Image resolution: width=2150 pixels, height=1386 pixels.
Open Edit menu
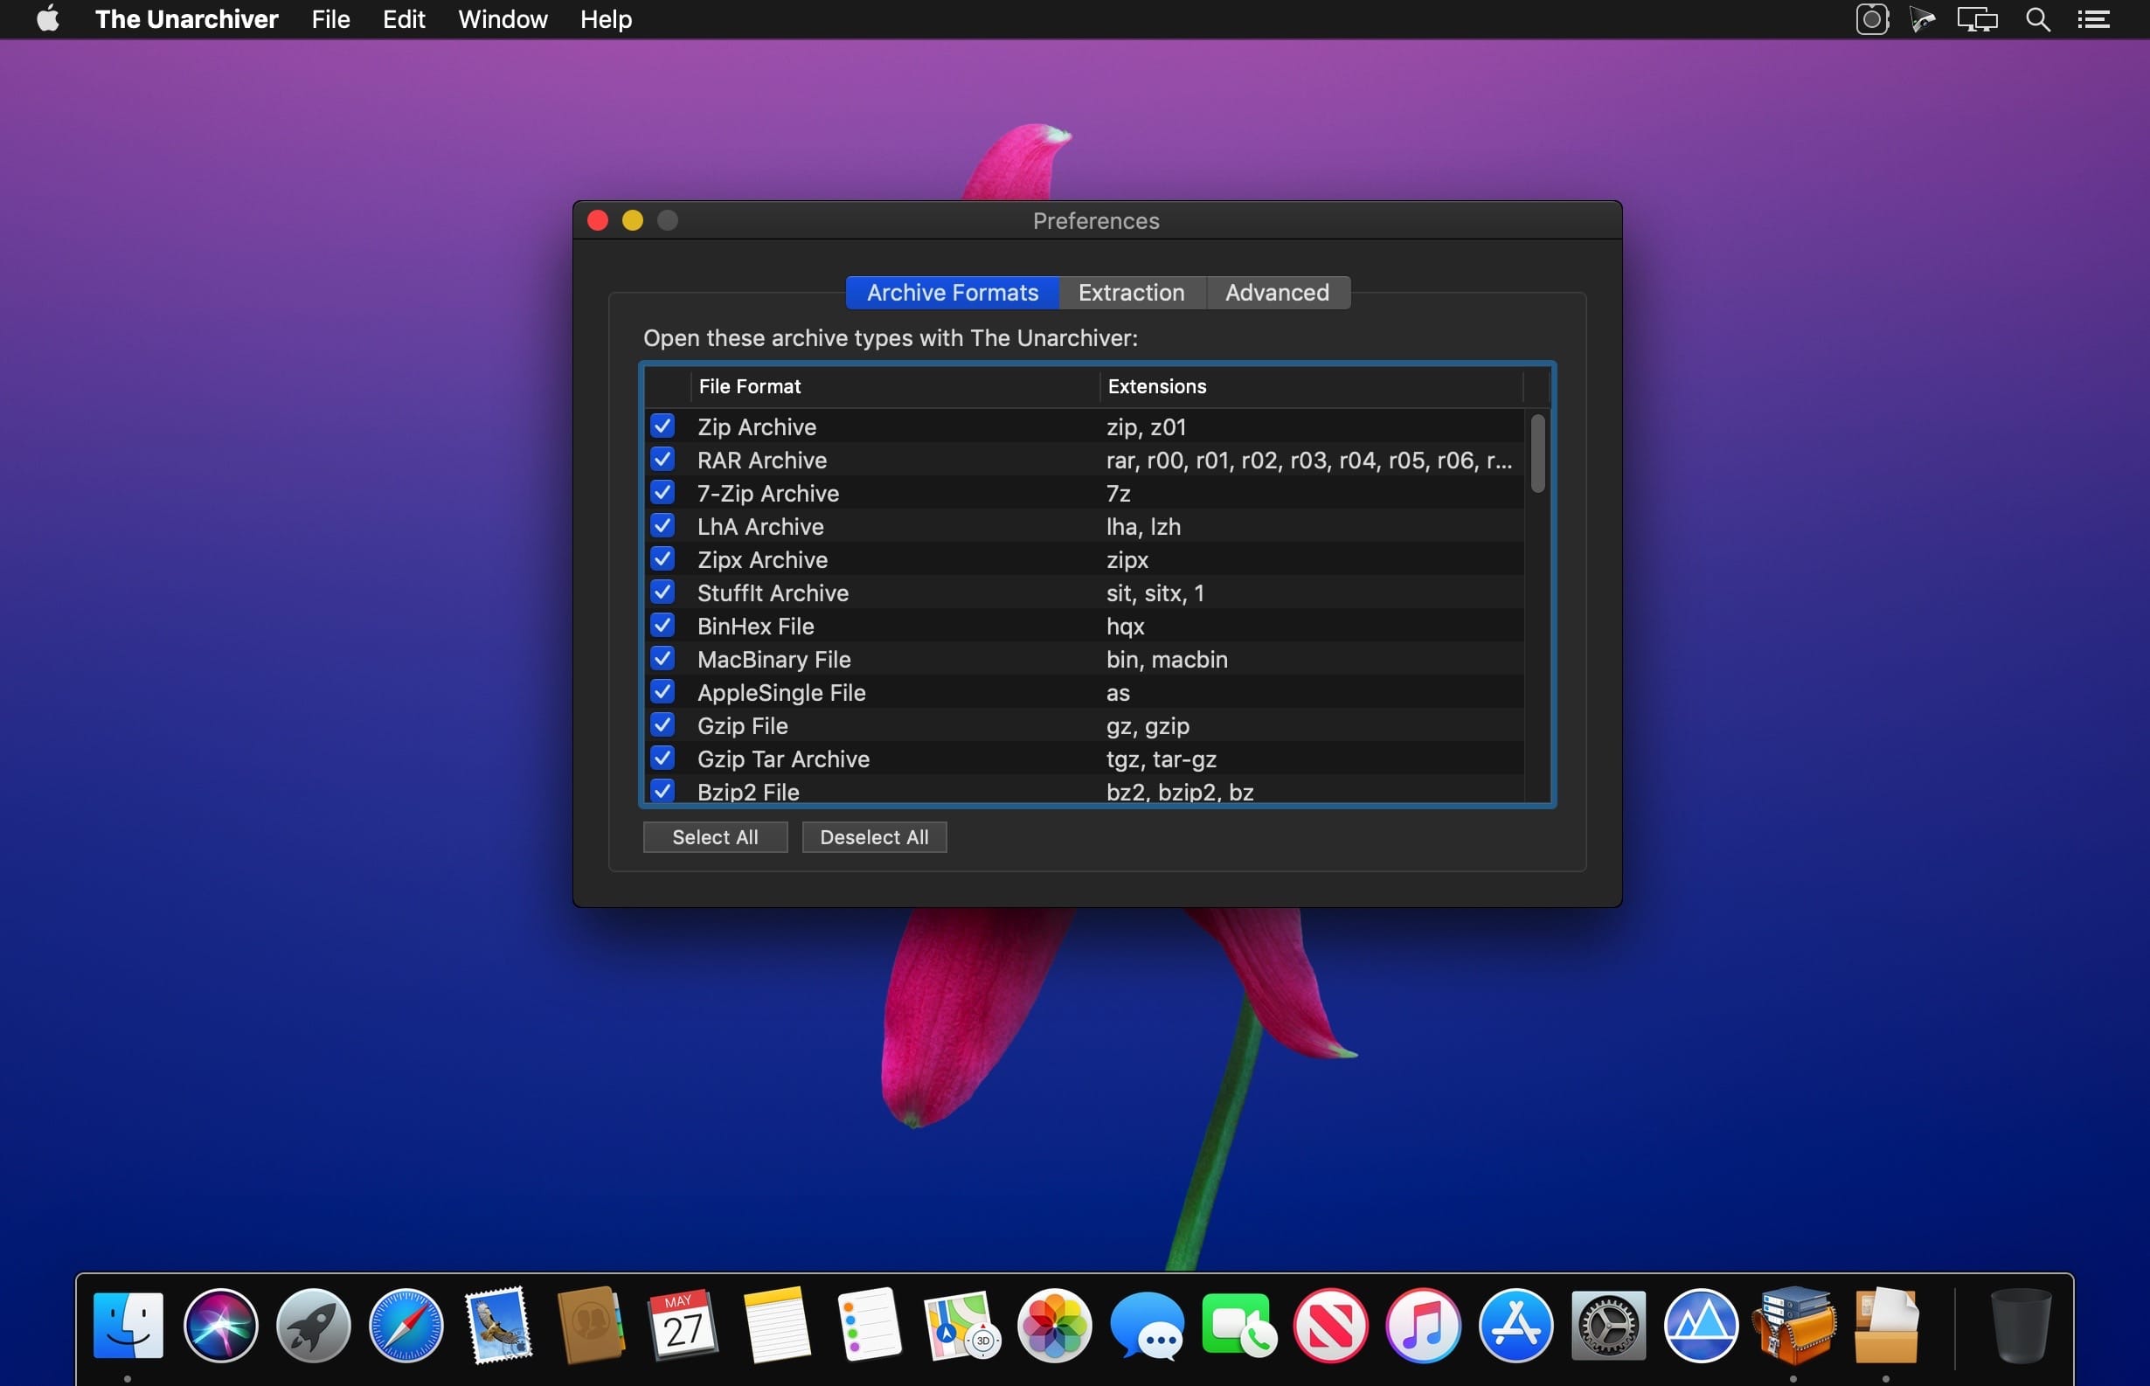403,19
